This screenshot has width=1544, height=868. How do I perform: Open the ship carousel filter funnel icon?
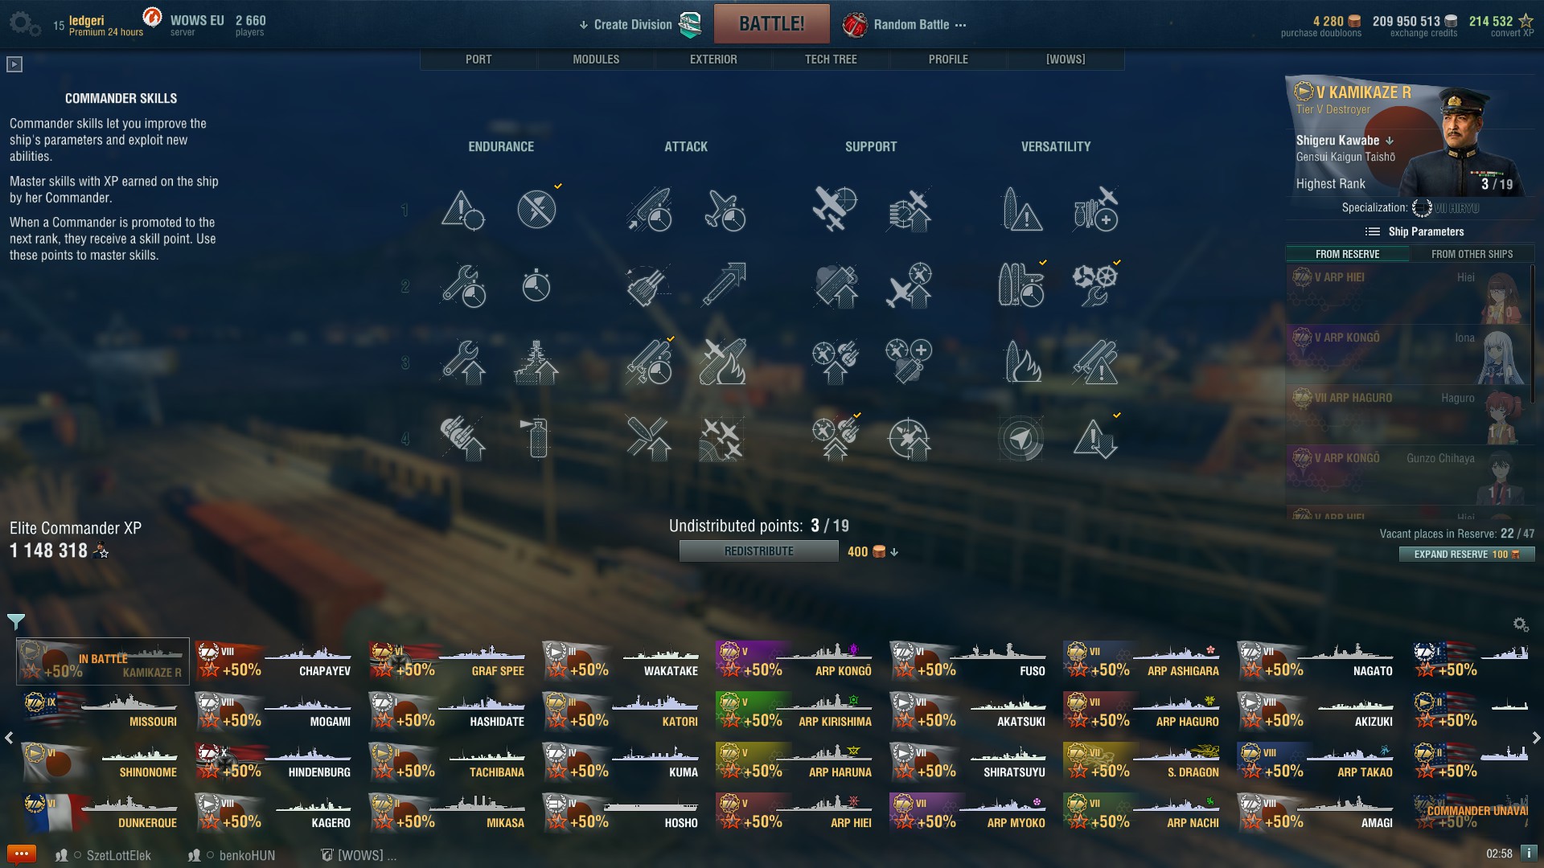tap(16, 621)
